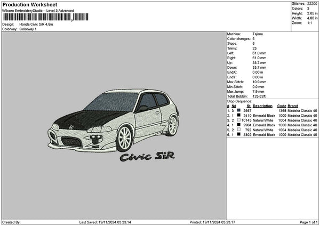Click the 'Description' column header
This screenshot has width=320, height=226.
[262, 106]
